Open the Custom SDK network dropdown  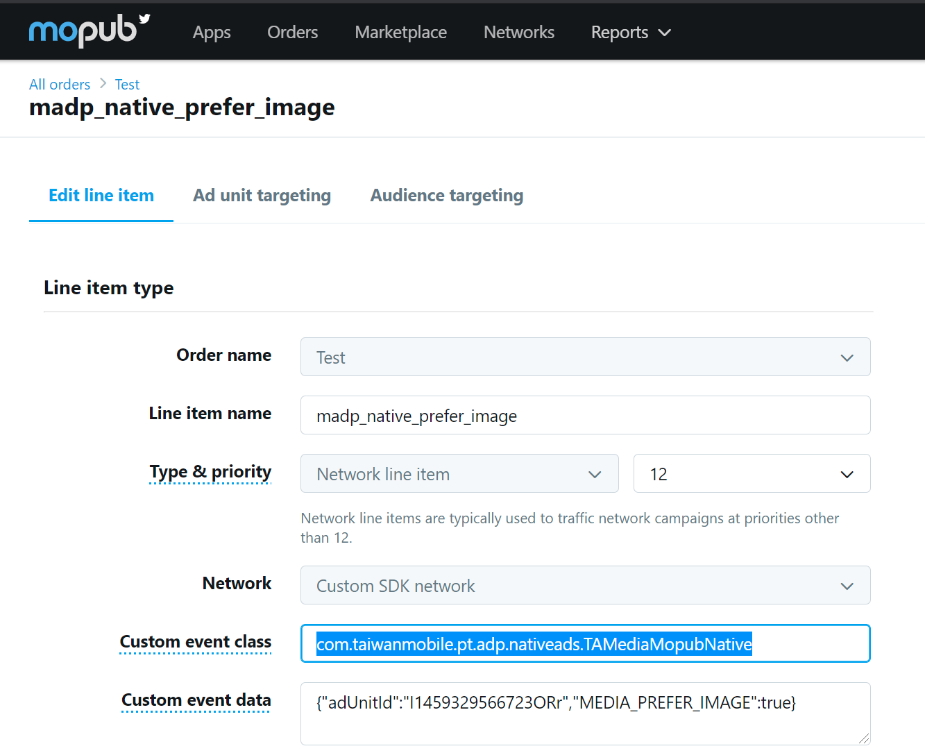[x=586, y=585]
